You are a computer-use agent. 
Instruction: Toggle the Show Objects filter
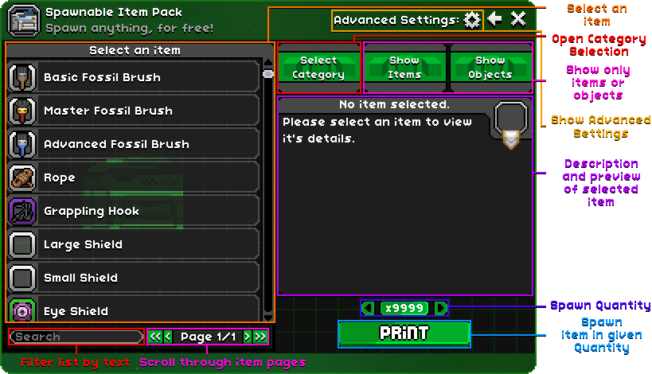(490, 67)
